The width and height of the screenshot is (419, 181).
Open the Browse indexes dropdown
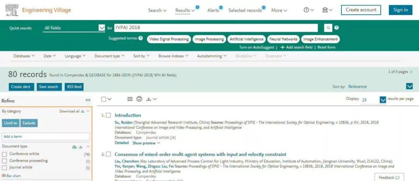tap(173, 56)
